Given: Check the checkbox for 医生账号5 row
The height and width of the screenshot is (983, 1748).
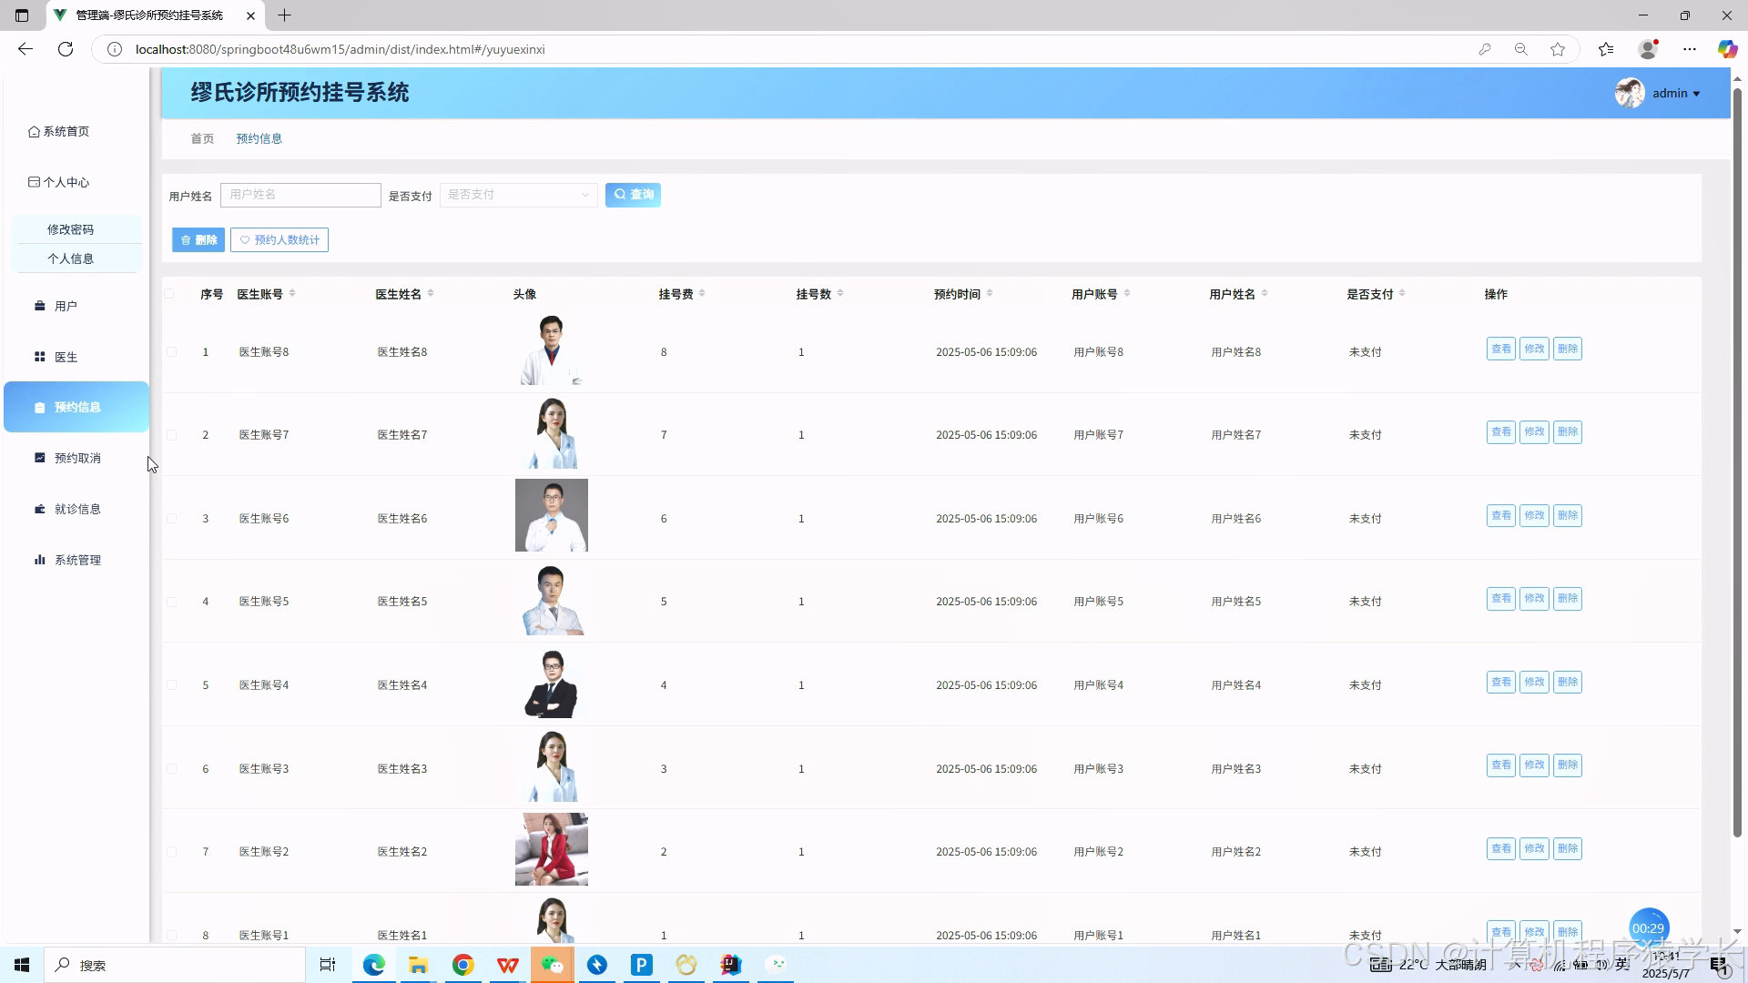Looking at the screenshot, I should point(171,601).
